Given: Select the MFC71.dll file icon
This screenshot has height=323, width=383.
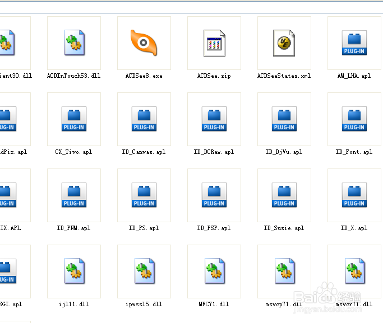Looking at the screenshot, I should click(x=215, y=271).
